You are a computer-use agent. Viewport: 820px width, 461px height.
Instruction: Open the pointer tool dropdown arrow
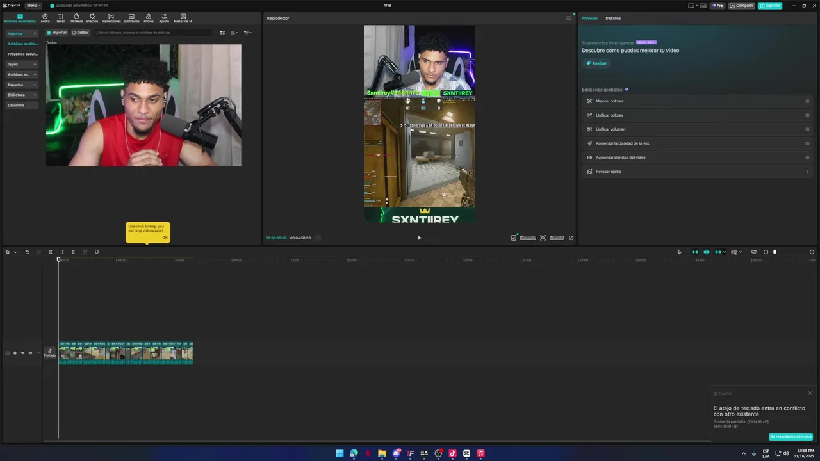(x=15, y=252)
